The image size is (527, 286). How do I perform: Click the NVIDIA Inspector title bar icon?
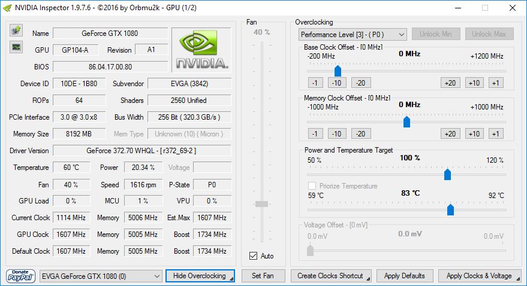[x=7, y=8]
